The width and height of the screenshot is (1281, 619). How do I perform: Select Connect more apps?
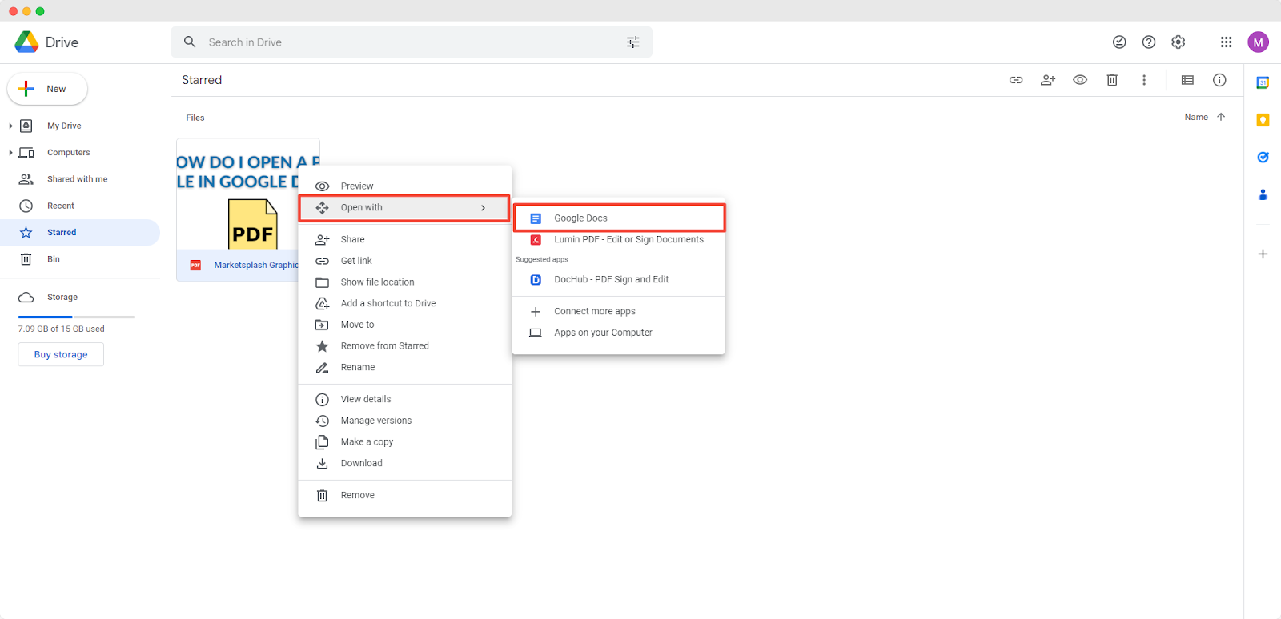619,311
